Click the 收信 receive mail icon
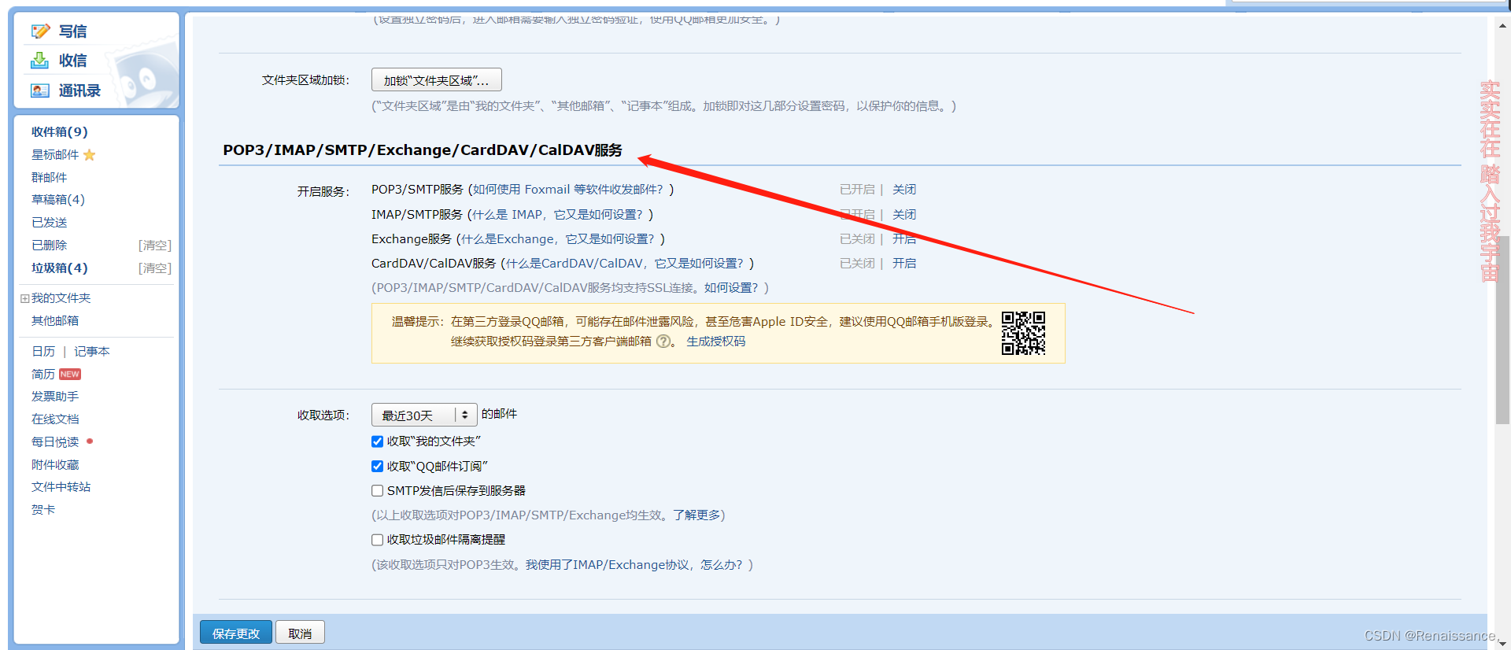1511x650 pixels. (40, 61)
